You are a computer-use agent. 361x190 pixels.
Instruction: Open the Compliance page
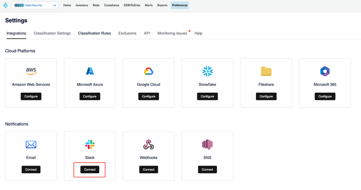click(112, 5)
